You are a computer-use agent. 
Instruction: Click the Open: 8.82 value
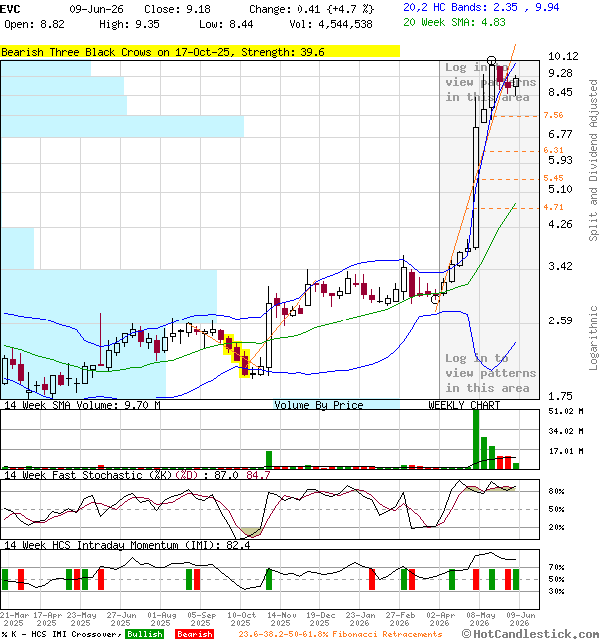coord(34,24)
